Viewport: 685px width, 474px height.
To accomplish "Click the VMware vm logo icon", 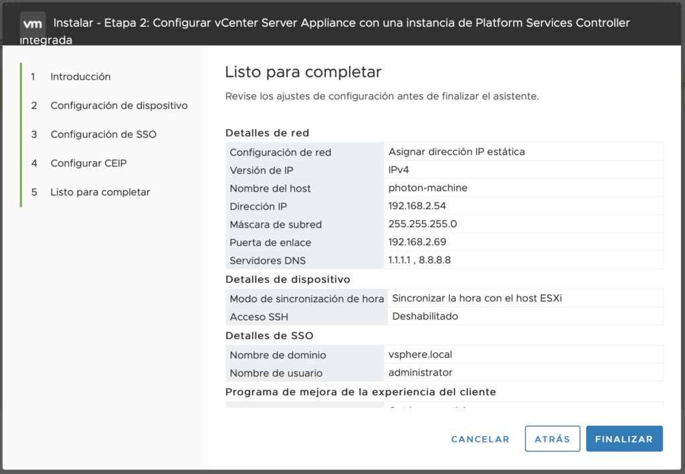I will (x=33, y=23).
